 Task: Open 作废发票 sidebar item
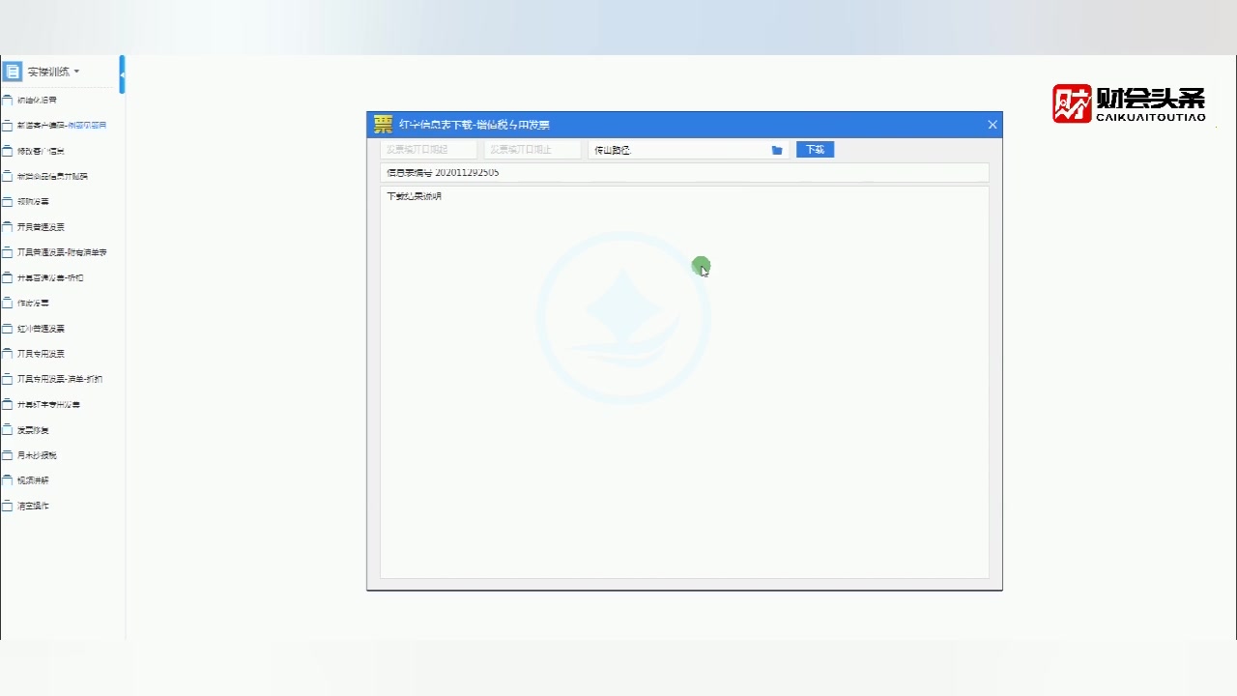pyautogui.click(x=33, y=303)
